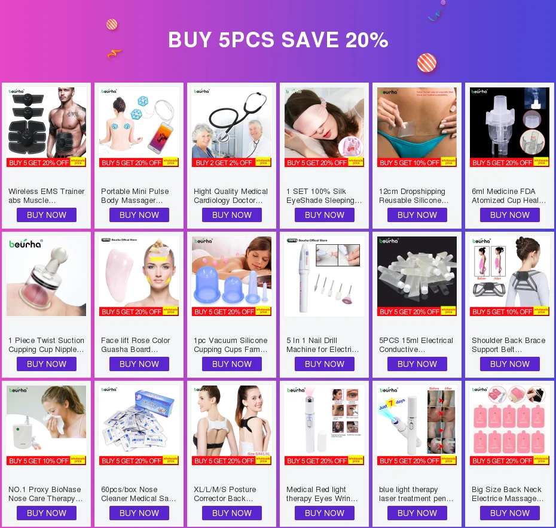The image size is (556, 528).
Task: Open Hight Quality Medical Cardiology Doctor title
Action: click(231, 196)
